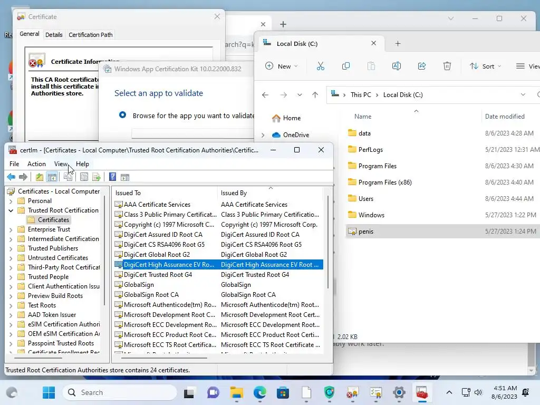Collapse the Trusted Root Certification node
Image resolution: width=540 pixels, height=405 pixels.
[x=11, y=210]
